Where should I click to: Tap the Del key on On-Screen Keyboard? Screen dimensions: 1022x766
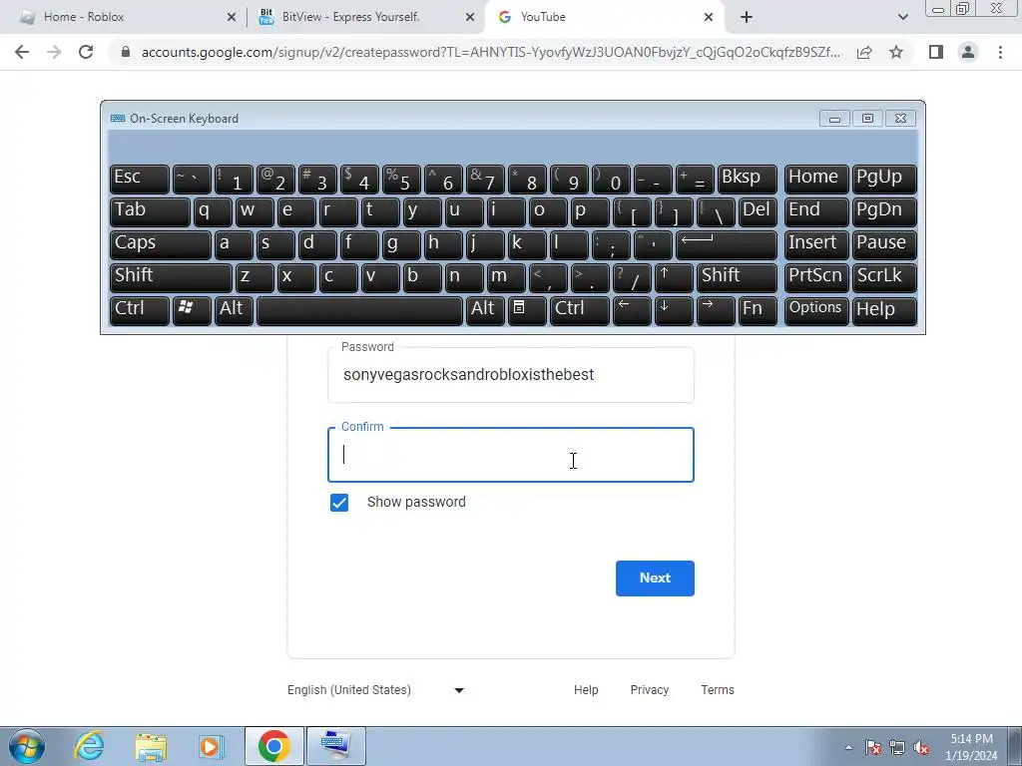(758, 211)
